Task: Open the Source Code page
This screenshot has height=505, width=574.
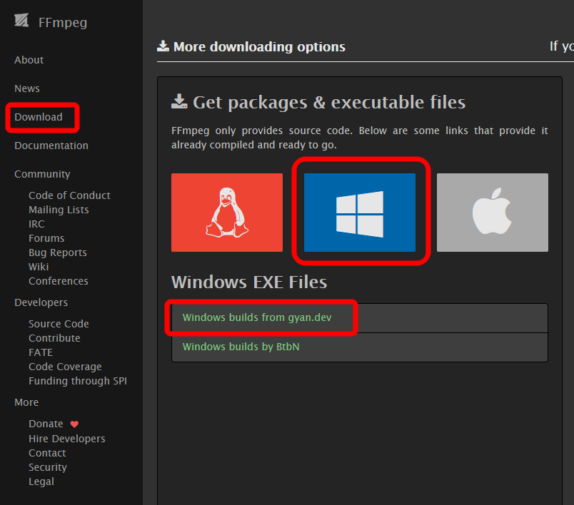Action: point(59,324)
